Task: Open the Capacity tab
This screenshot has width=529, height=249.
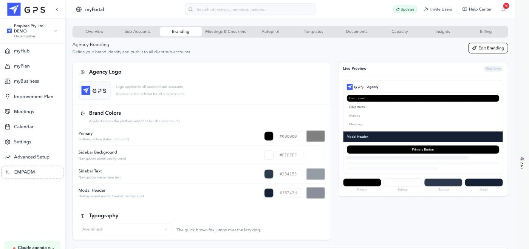Action: click(x=400, y=32)
